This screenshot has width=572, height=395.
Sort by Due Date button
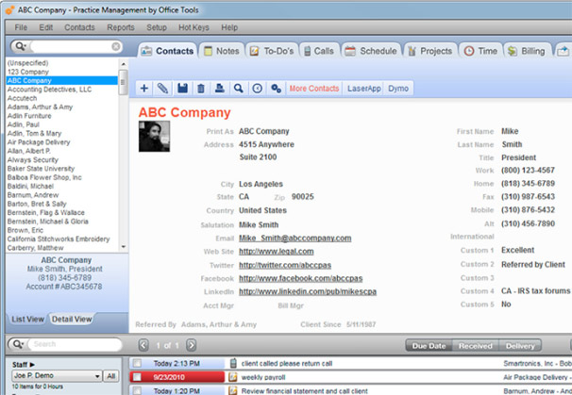pos(429,345)
